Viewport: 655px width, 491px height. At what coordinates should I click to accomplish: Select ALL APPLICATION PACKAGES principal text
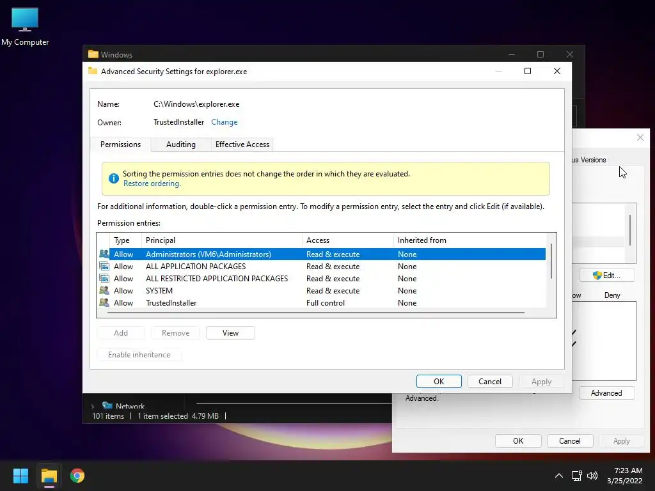pos(196,266)
